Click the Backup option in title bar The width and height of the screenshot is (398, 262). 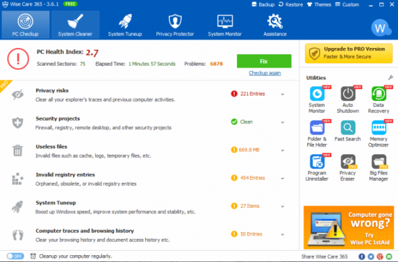(263, 4)
